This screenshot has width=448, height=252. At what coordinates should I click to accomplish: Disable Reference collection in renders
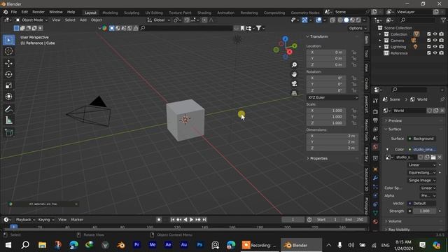[442, 53]
